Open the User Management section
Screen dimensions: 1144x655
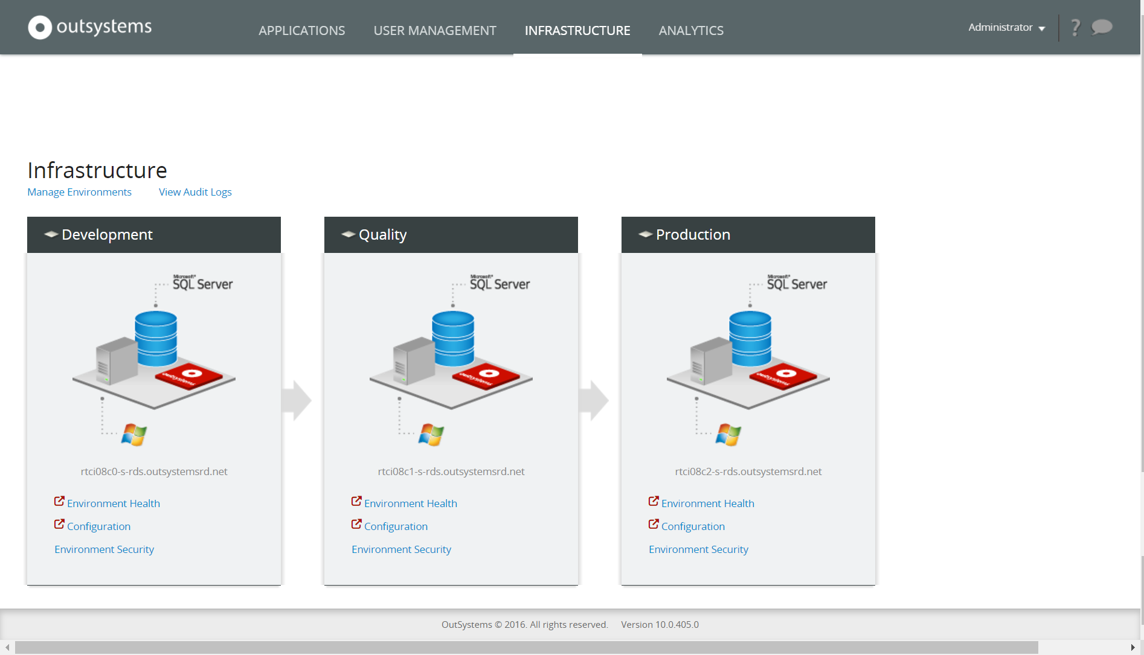pos(435,30)
